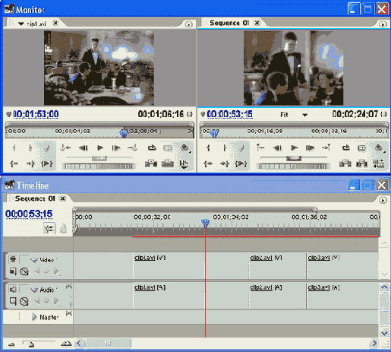391x352 pixels.
Task: Step back one frame in source monitor
Action: [84, 147]
